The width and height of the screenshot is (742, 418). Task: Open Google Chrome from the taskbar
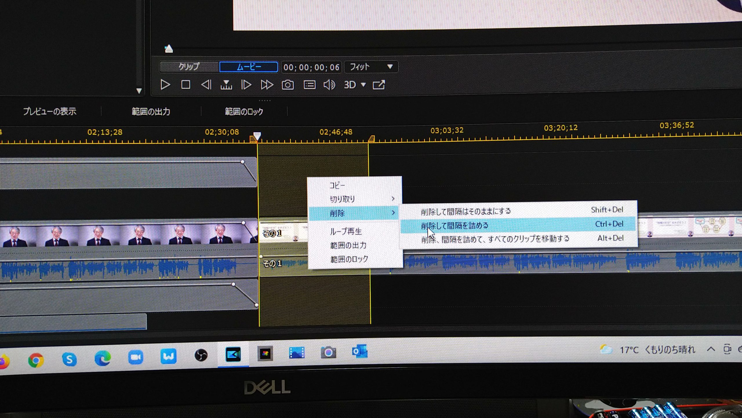36,360
